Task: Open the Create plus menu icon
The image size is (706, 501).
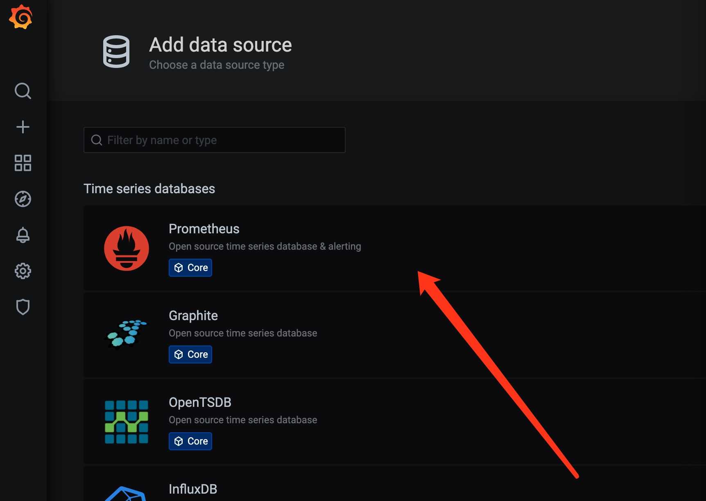Action: 23,127
